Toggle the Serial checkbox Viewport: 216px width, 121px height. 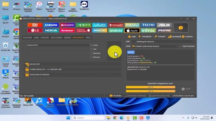[x=91, y=45]
